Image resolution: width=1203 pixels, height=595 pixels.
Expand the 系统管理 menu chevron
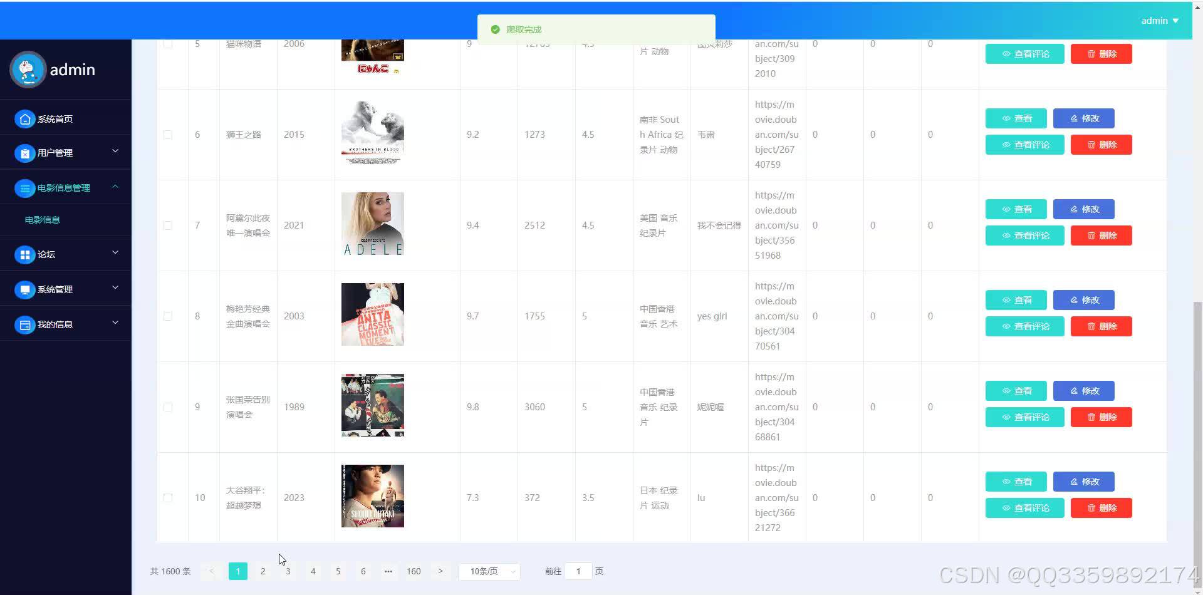[x=115, y=287]
